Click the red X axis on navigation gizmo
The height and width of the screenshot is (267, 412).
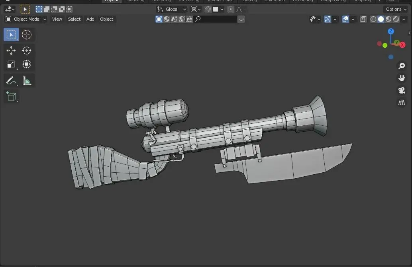click(402, 45)
